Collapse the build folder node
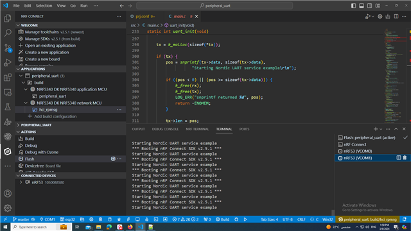The height and width of the screenshot is (231, 411). click(23, 83)
